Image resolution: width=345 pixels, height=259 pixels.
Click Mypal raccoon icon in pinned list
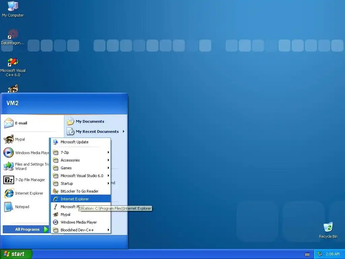click(x=8, y=139)
